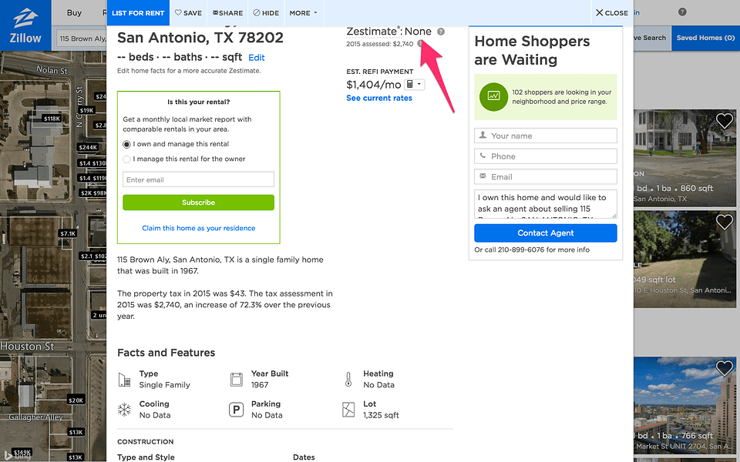Click the Single Family home type icon
This screenshot has width=740, height=462.
(x=125, y=378)
